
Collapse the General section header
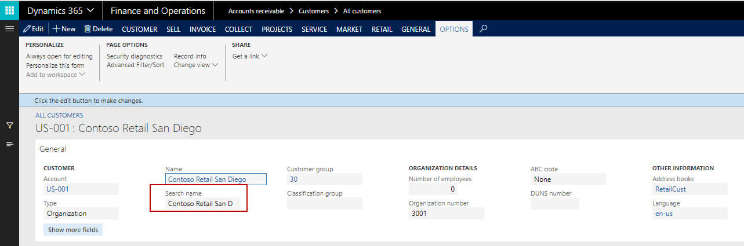53,149
